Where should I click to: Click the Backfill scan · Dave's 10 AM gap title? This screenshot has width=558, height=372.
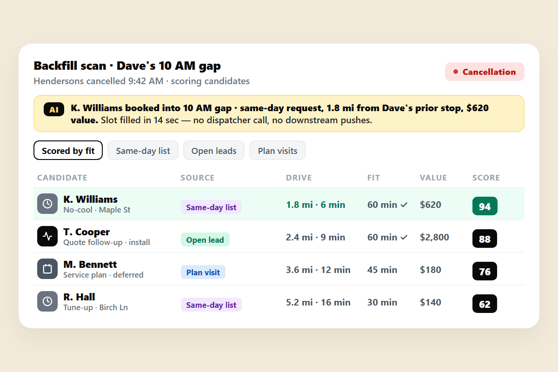(x=127, y=66)
